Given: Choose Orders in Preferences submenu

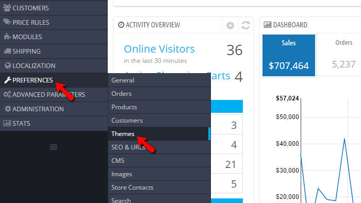Looking at the screenshot, I should [159, 94].
